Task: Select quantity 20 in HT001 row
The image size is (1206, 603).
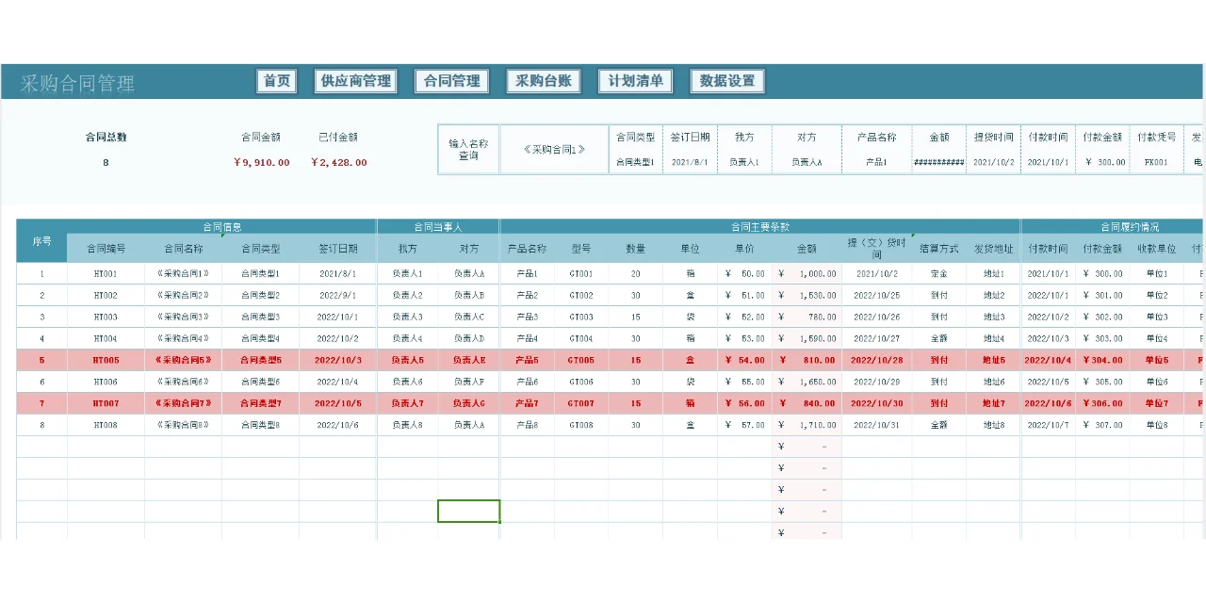Action: 635,273
